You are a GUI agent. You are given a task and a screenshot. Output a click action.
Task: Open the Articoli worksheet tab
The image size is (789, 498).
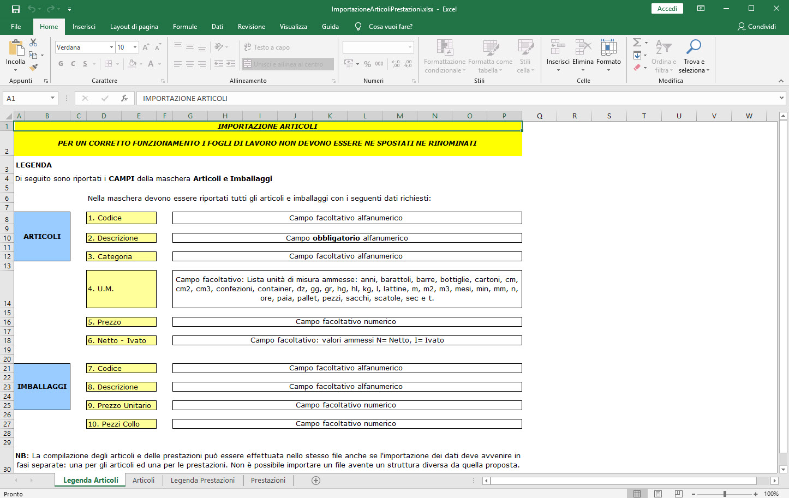[x=144, y=480]
